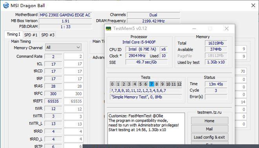Close the TestMem5 window
This screenshot has width=259, height=148.
coord(226,29)
